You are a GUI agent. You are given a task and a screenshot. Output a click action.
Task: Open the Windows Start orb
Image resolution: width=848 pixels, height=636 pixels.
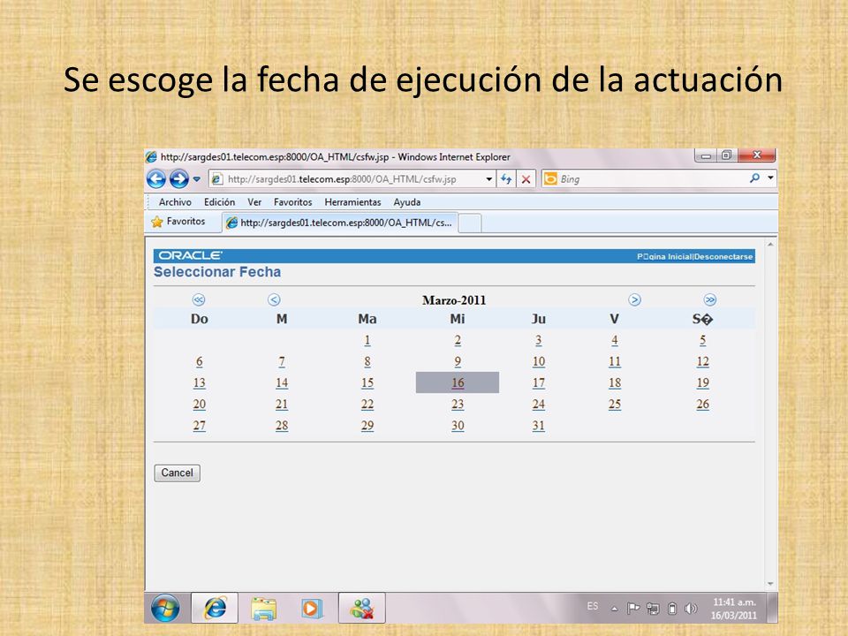point(165,608)
